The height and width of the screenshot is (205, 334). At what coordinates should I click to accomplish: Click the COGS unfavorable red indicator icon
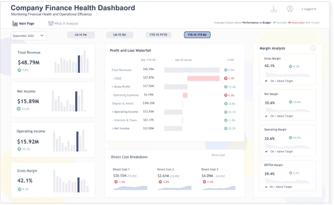click(x=226, y=78)
